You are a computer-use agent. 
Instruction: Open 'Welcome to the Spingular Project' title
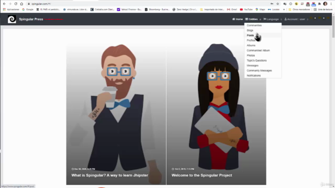[x=202, y=175]
